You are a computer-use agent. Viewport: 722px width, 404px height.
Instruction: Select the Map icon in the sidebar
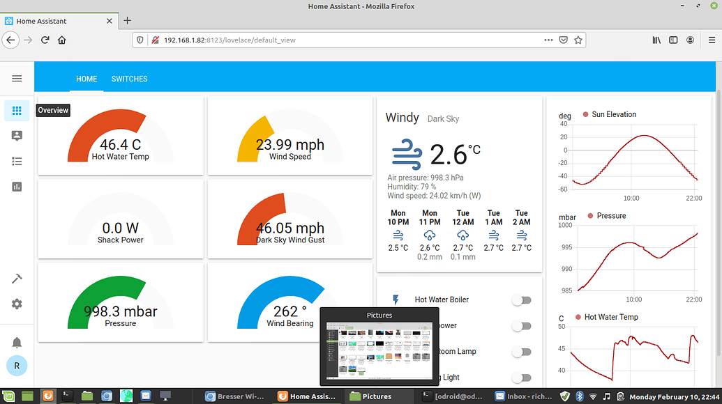tap(17, 135)
